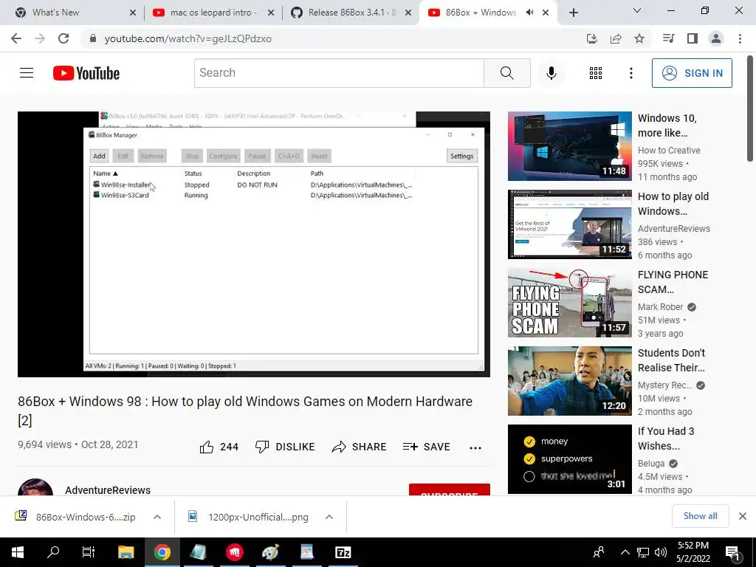Go to YouTube home via logo
The image size is (756, 567).
tap(86, 73)
